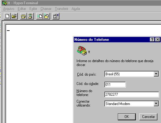
Task: Click the Send file toolbar icon
Action: pos(40,16)
